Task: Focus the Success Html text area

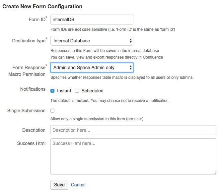Action: [x=133, y=157]
